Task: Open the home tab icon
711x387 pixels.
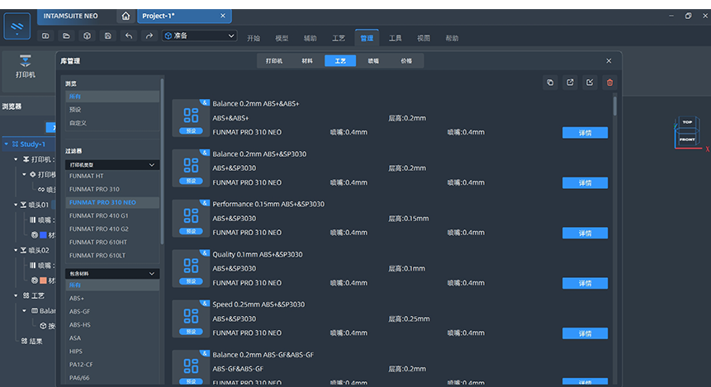Action: 126,16
